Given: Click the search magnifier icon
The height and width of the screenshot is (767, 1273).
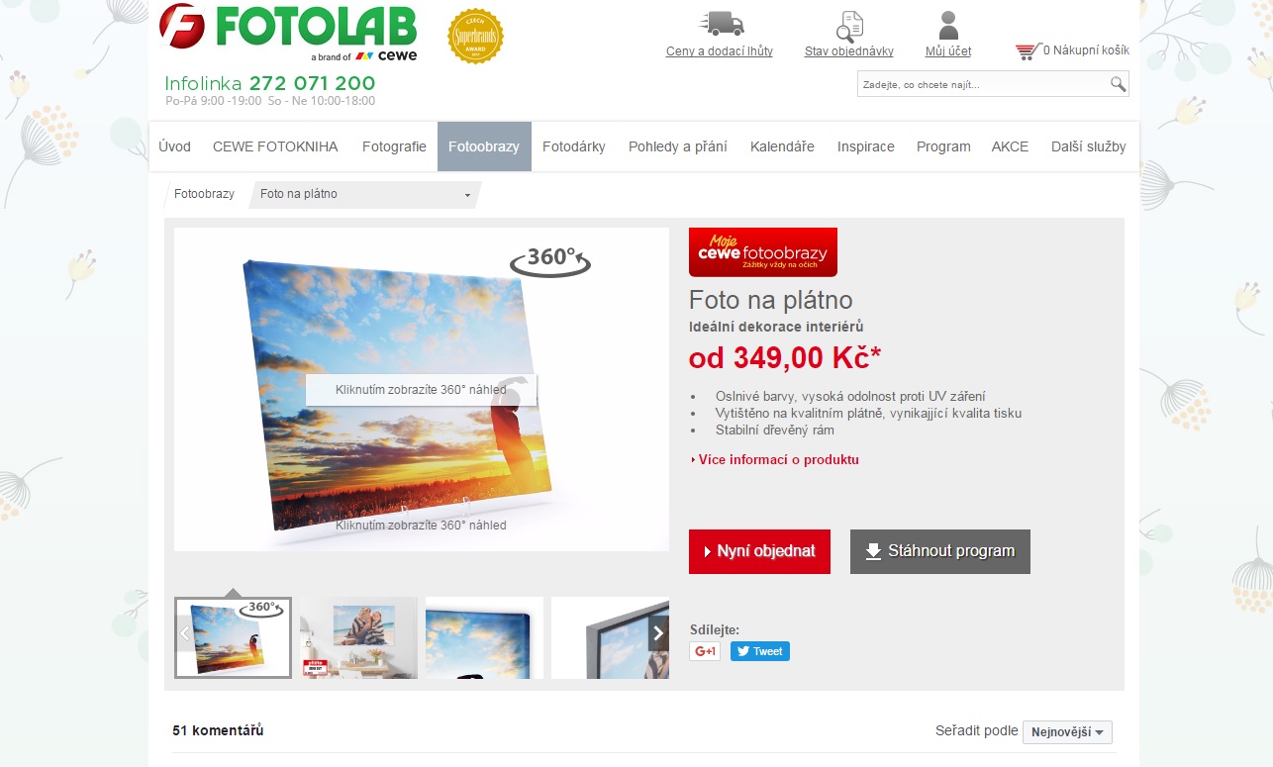Looking at the screenshot, I should pyautogui.click(x=1118, y=84).
